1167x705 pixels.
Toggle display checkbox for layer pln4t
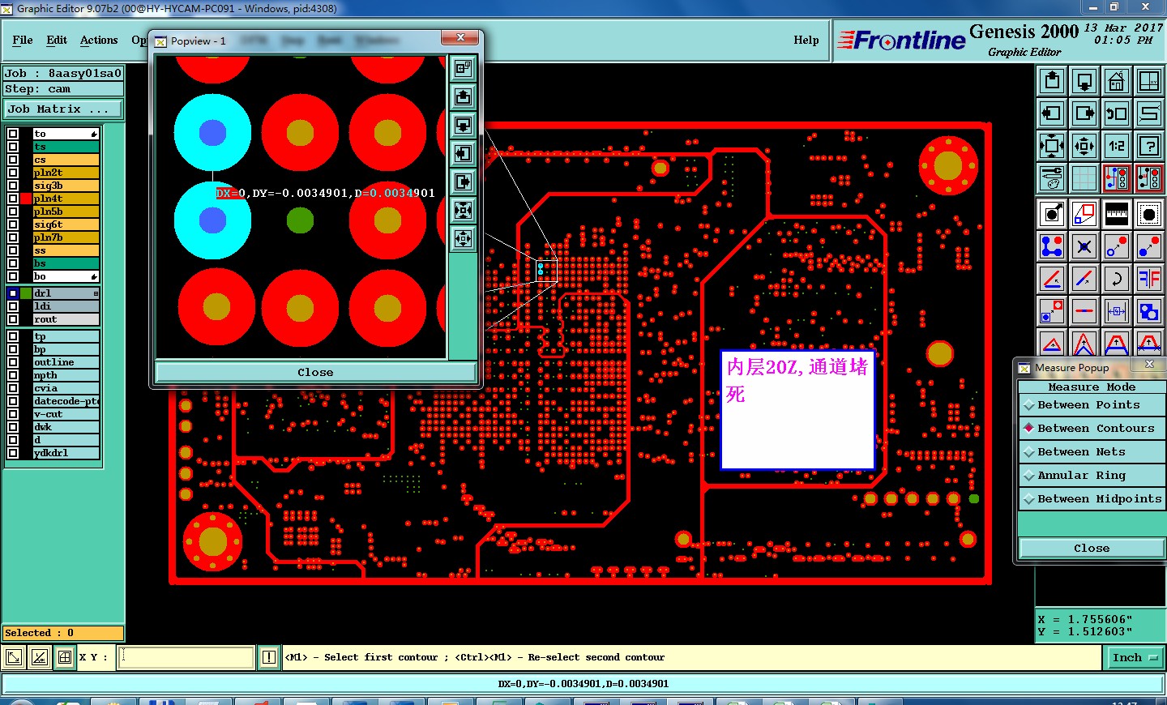click(12, 199)
